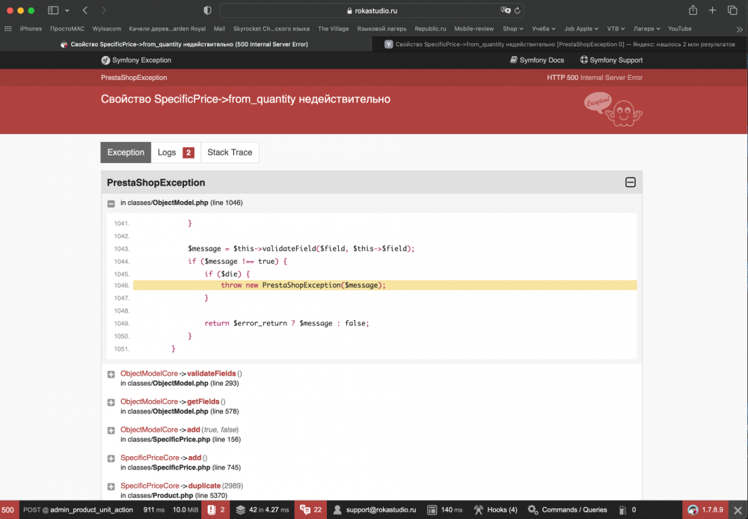
Task: Close the Symfony debug toolbar
Action: 738,510
